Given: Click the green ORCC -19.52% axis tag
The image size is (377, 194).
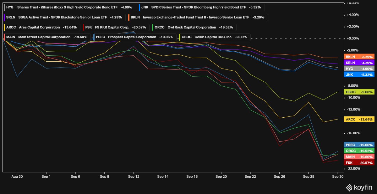Looking at the screenshot, I should coord(359,151).
